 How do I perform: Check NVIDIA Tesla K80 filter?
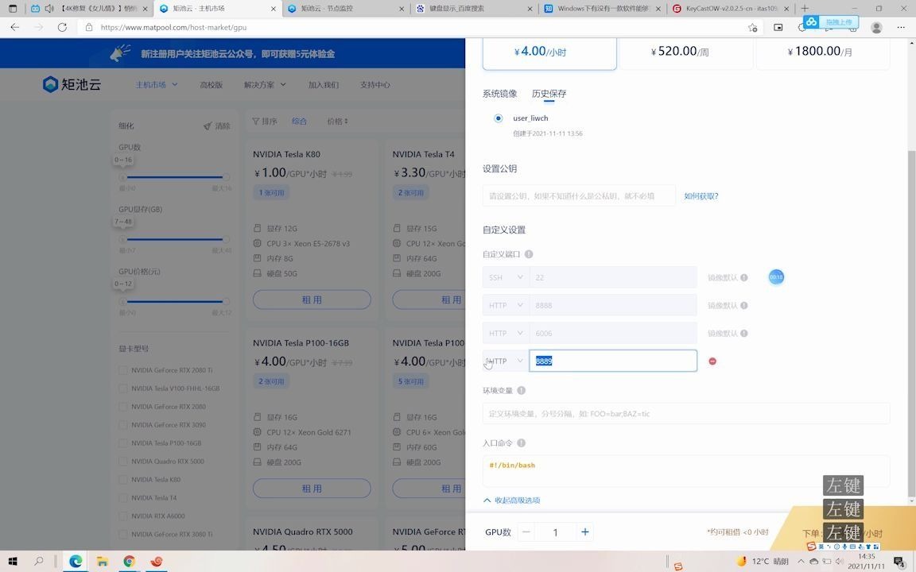click(122, 480)
